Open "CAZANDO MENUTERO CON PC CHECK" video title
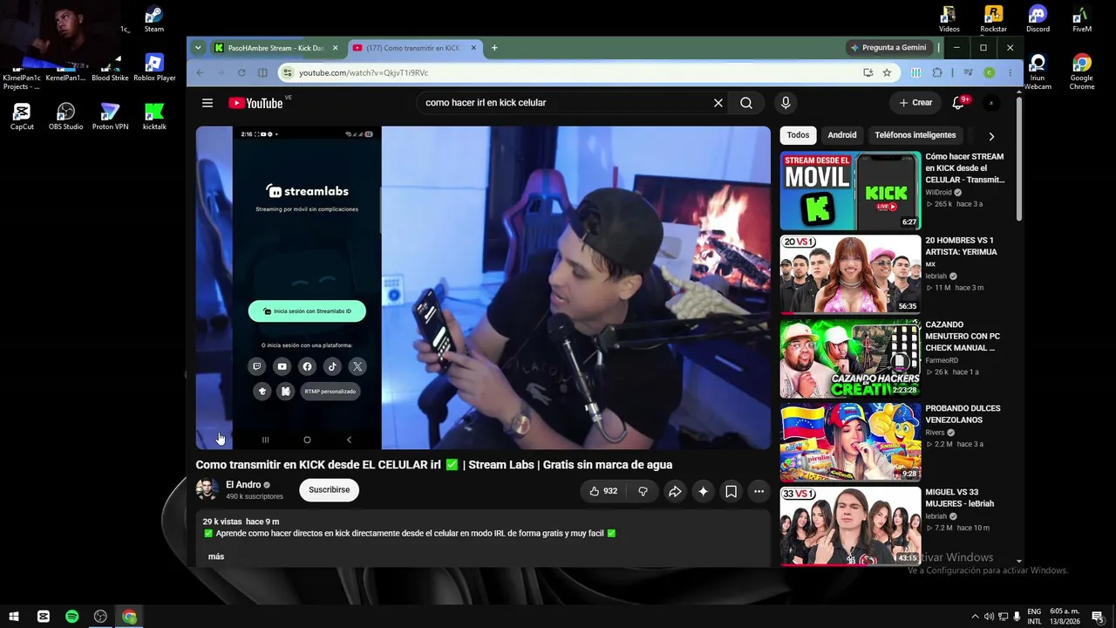1116x628 pixels. coord(963,337)
